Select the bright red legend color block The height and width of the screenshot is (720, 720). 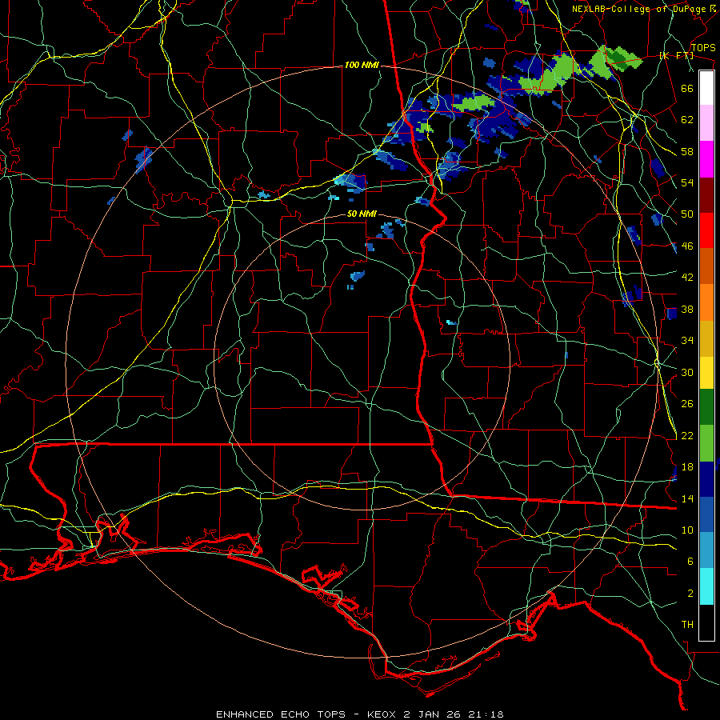tap(706, 230)
